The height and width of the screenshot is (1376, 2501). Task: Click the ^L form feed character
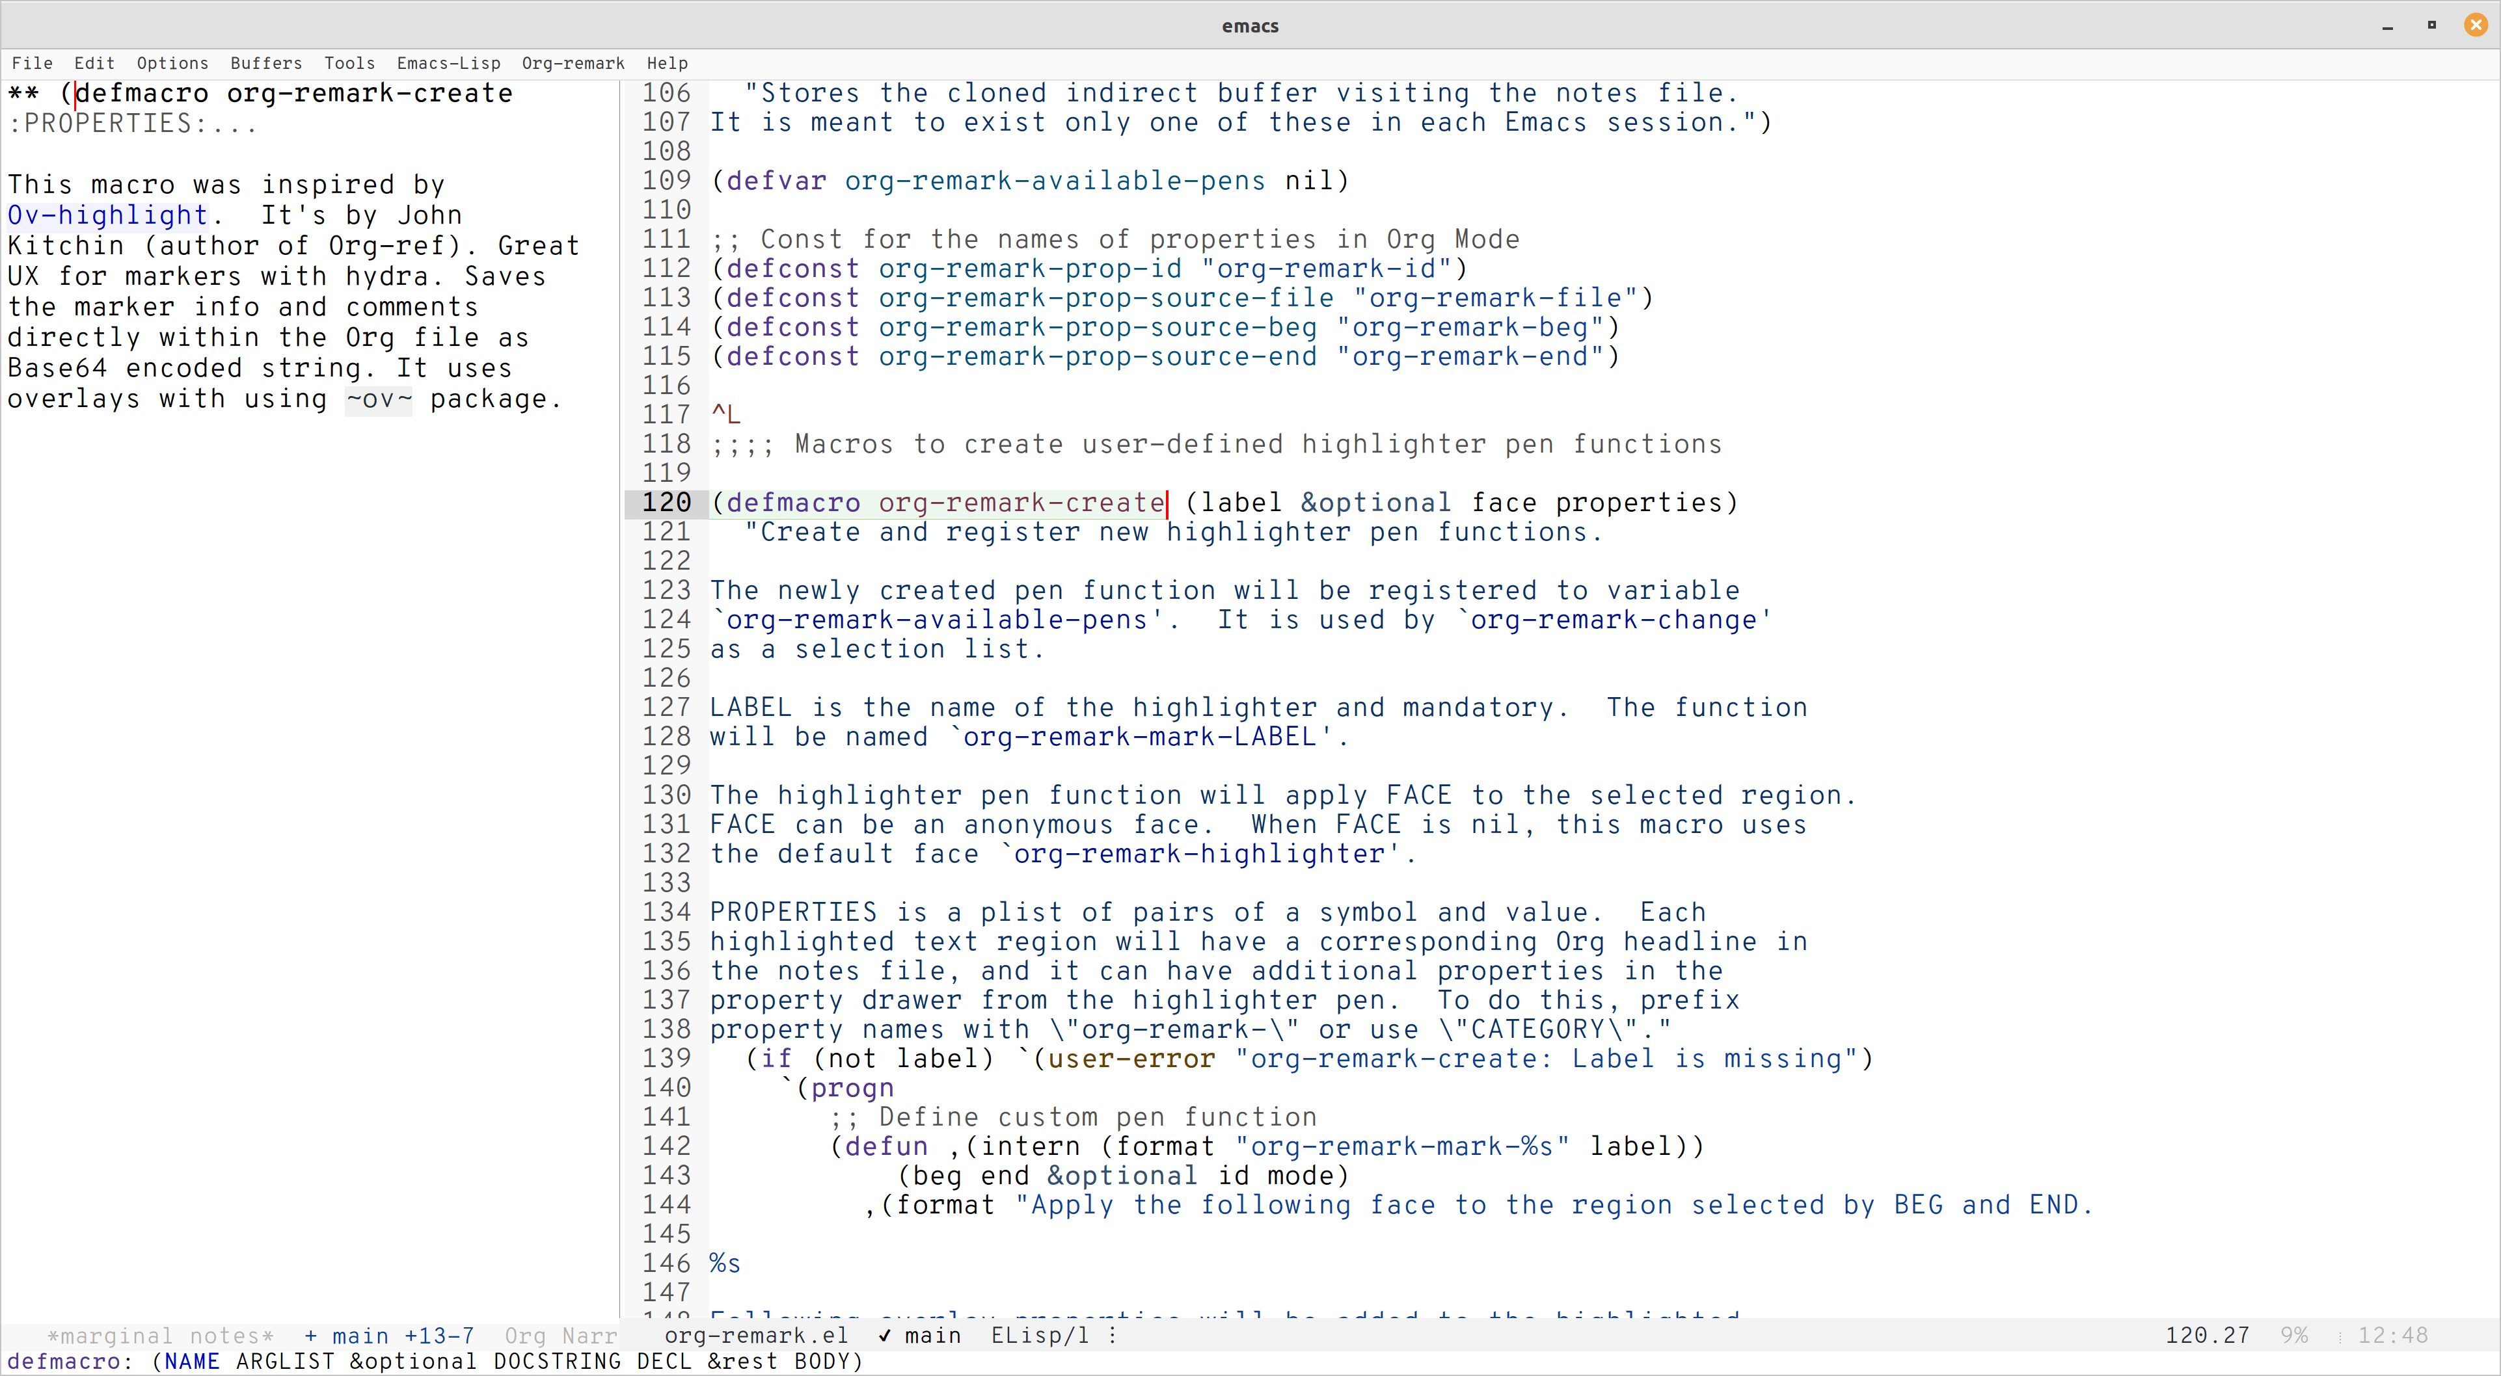tap(725, 414)
